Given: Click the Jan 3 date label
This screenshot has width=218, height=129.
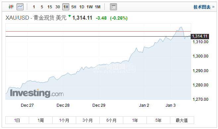Looking at the screenshot, I should pos(170,105).
